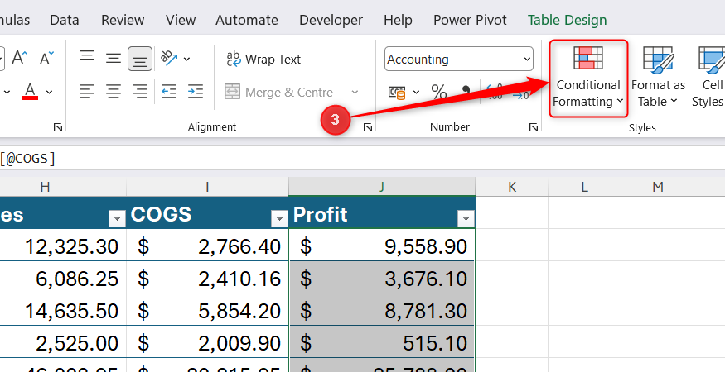Open the font colour dropdown arrow
The height and width of the screenshot is (372, 725).
point(50,92)
